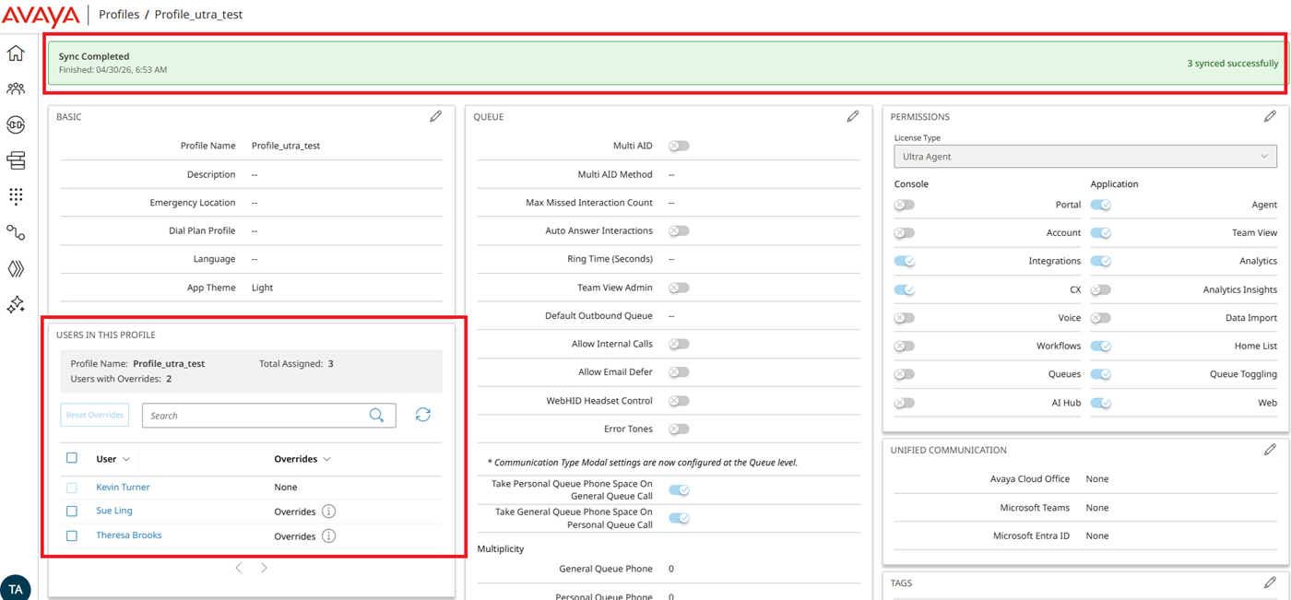
Task: Edit the TAGS section with pencil icon
Action: pyautogui.click(x=1270, y=582)
